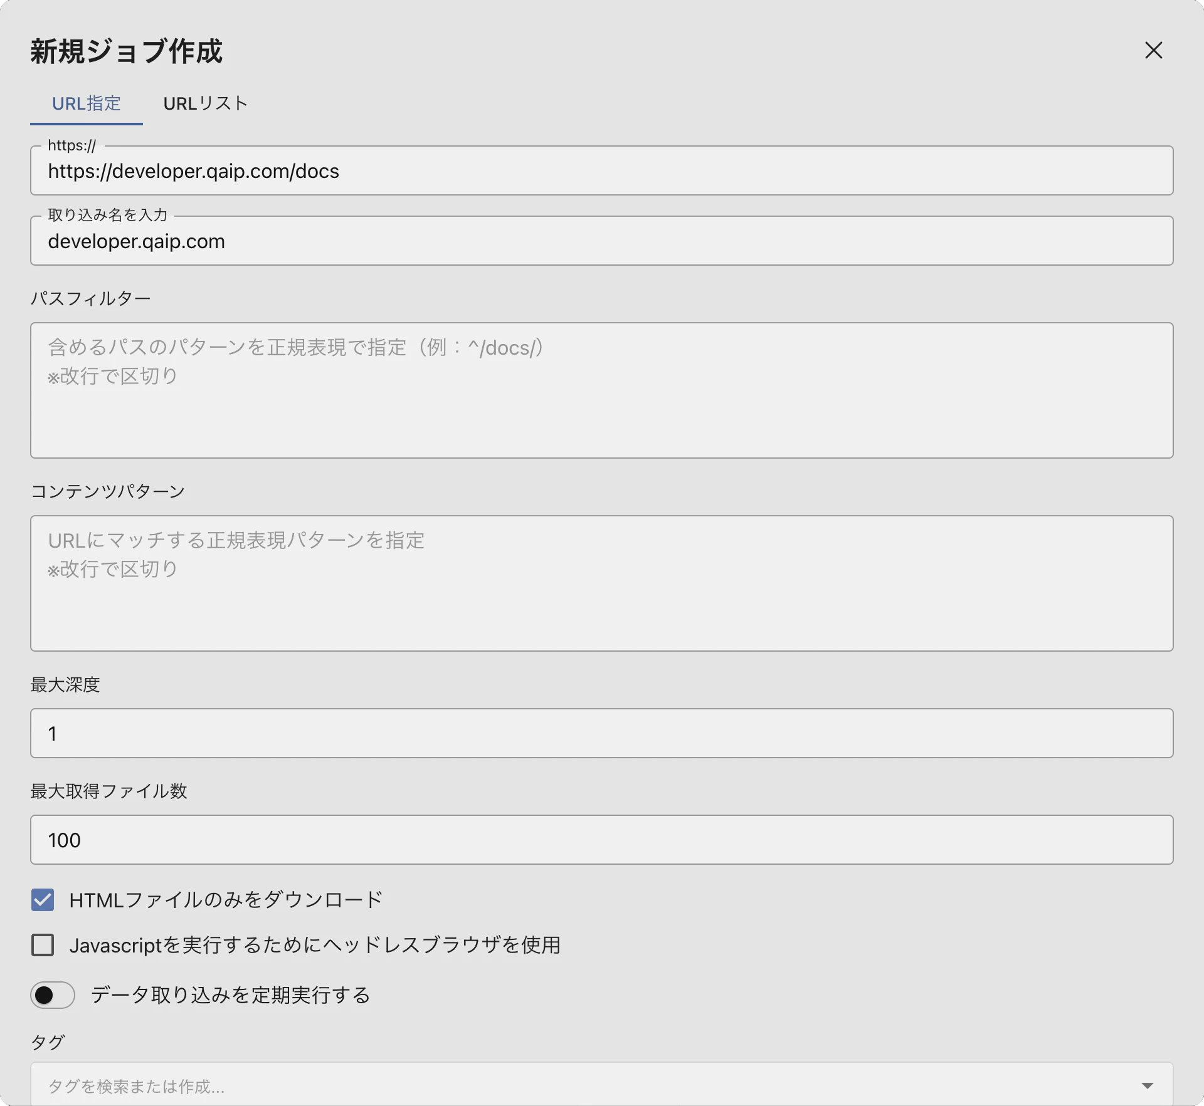Close the 新規ジョブ作成 dialog
This screenshot has height=1106, width=1204.
tap(1153, 50)
